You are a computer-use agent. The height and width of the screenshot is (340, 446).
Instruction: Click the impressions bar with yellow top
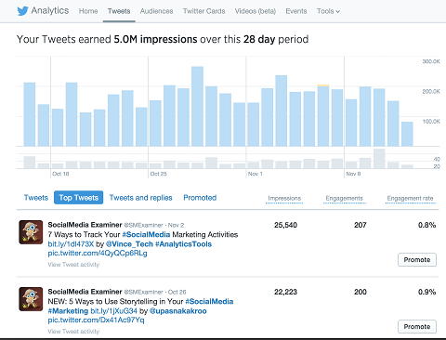tap(323, 115)
